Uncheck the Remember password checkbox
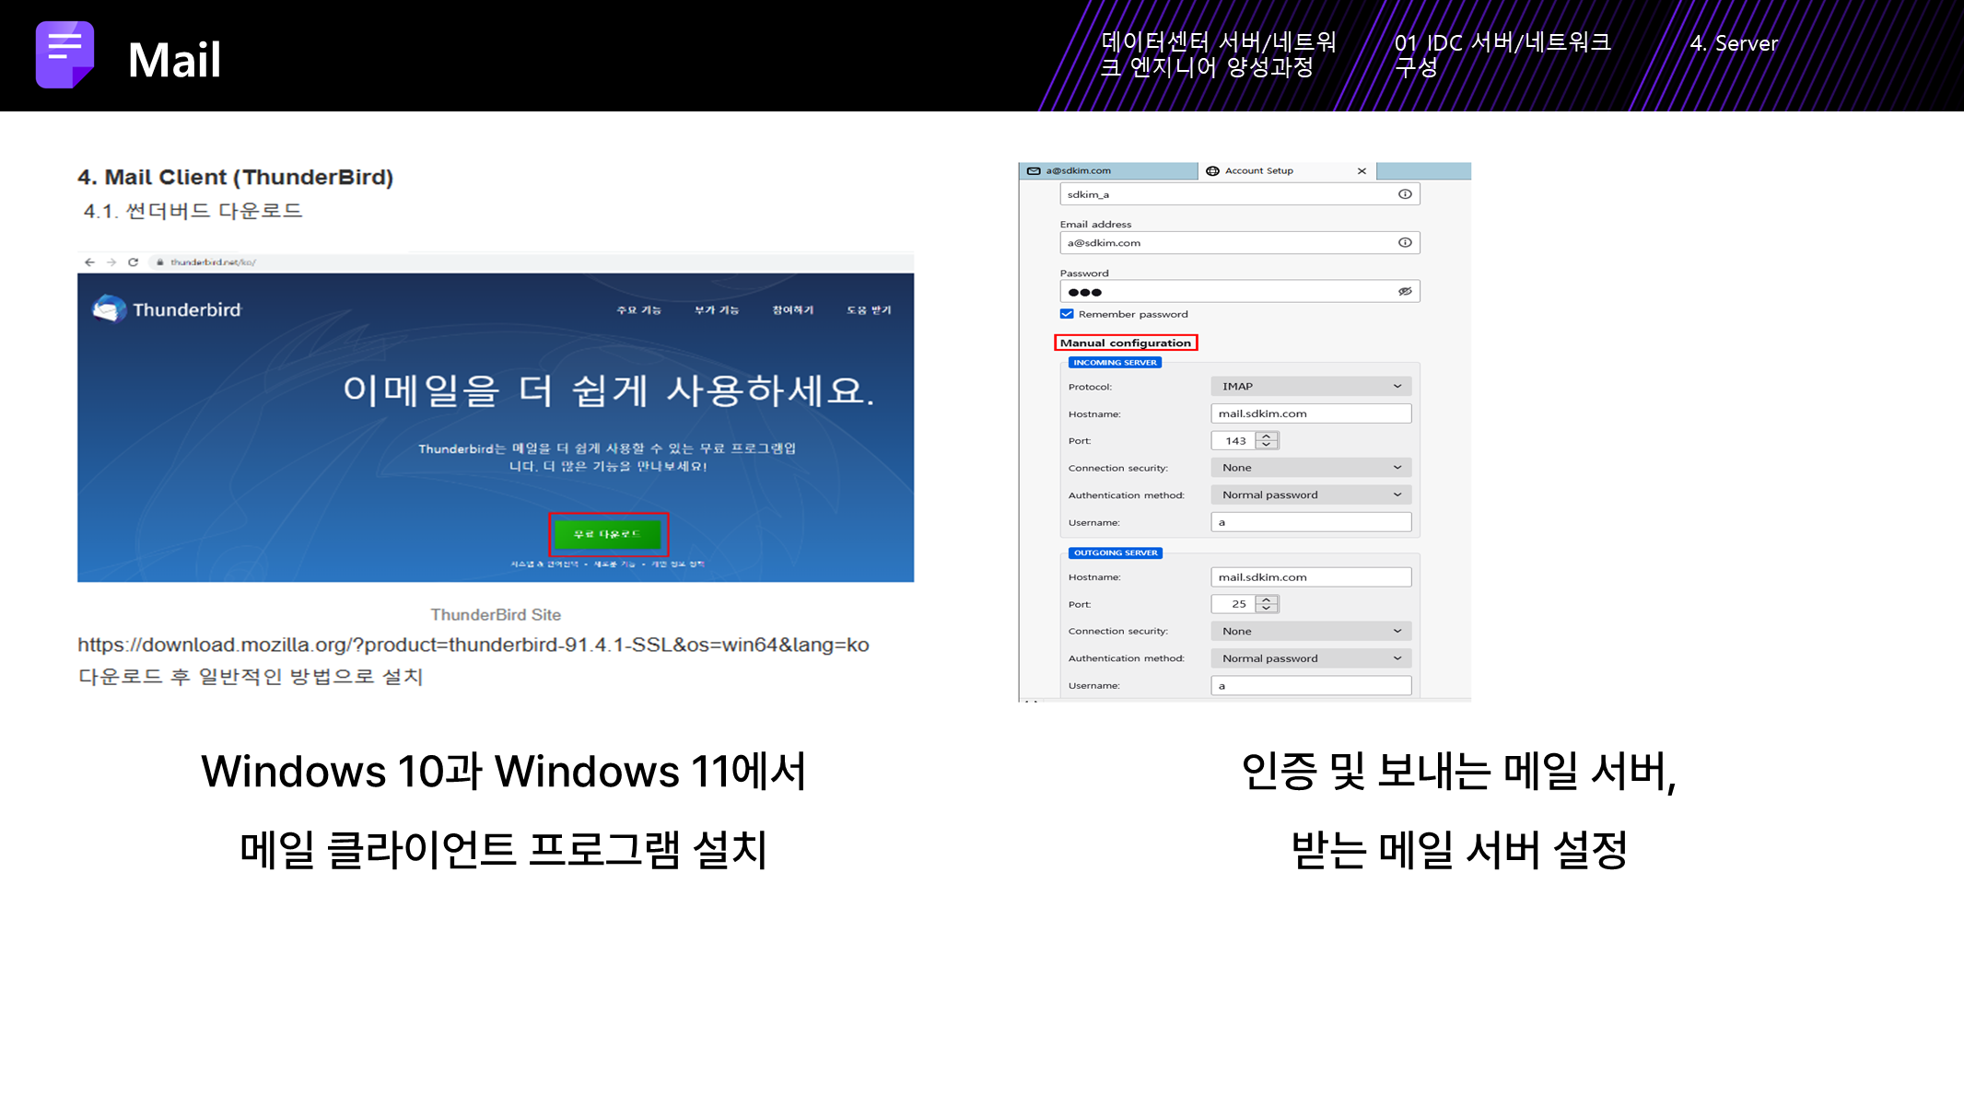Image resolution: width=1964 pixels, height=1105 pixels. (x=1067, y=314)
